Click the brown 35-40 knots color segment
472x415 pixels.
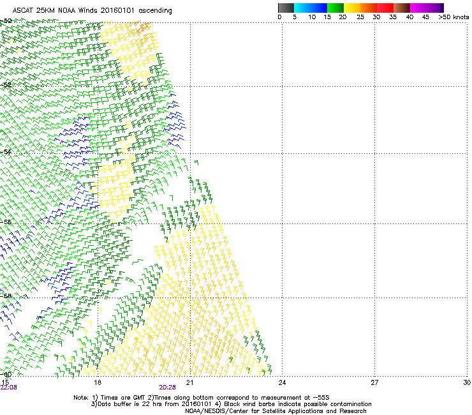coord(402,8)
